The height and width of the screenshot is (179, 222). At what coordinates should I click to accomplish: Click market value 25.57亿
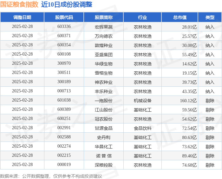[x=189, y=36]
